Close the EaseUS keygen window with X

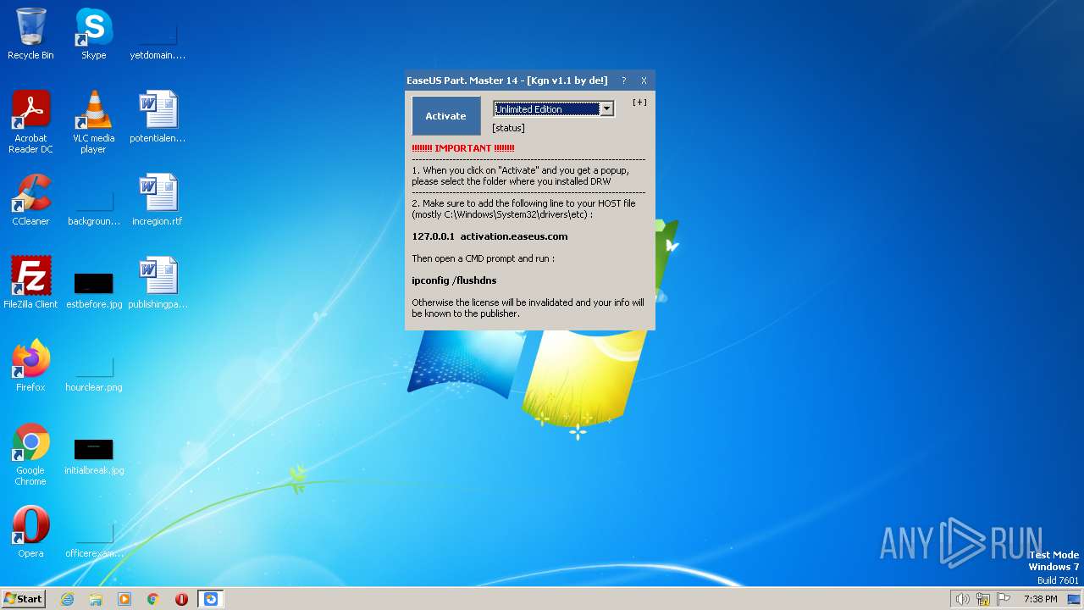pos(644,81)
